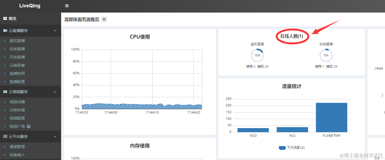Viewport: 385px width, 160px height.
Task: Click the LiveQing logo title
Action: point(30,6)
